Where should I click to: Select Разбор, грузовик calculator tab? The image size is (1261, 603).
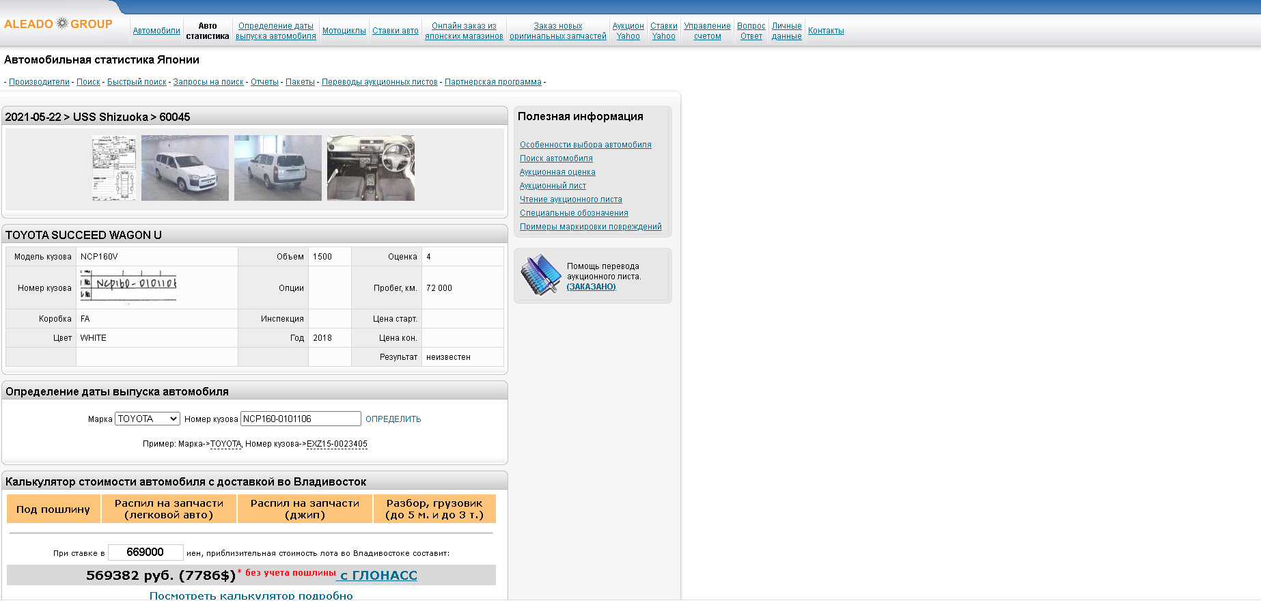434,509
